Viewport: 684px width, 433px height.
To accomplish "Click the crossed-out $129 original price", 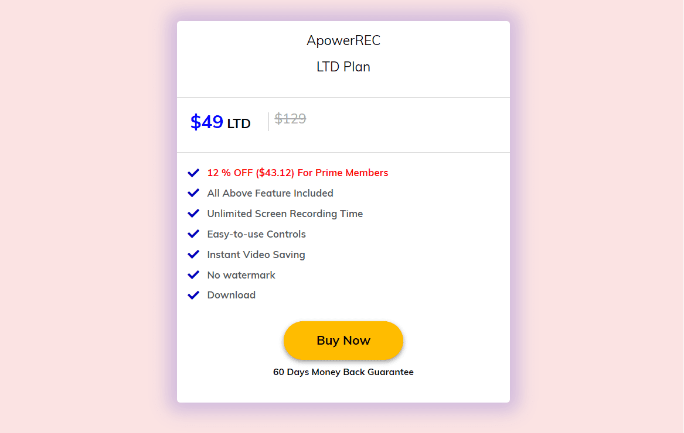I will point(290,119).
